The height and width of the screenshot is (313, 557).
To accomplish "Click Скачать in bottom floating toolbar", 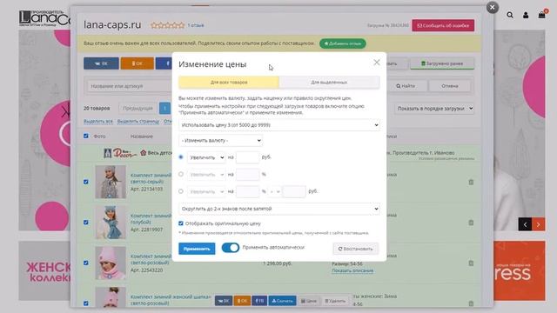I will (x=282, y=301).
